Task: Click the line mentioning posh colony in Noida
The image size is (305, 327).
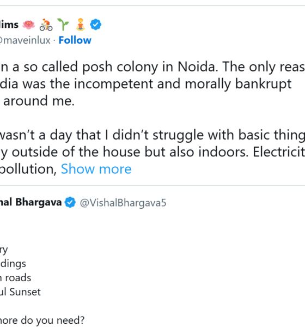Action: point(152,67)
